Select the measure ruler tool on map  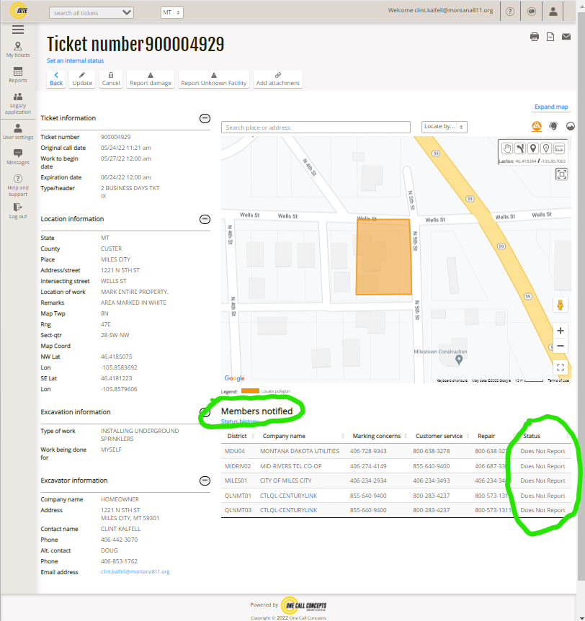click(559, 148)
